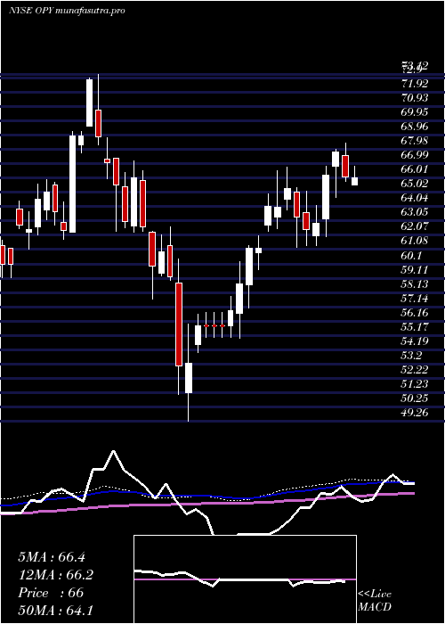Select the 56.16 price axis label

[415, 313]
